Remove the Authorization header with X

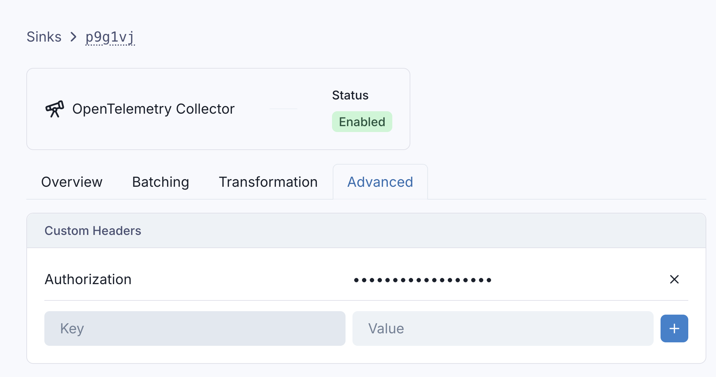tap(674, 279)
